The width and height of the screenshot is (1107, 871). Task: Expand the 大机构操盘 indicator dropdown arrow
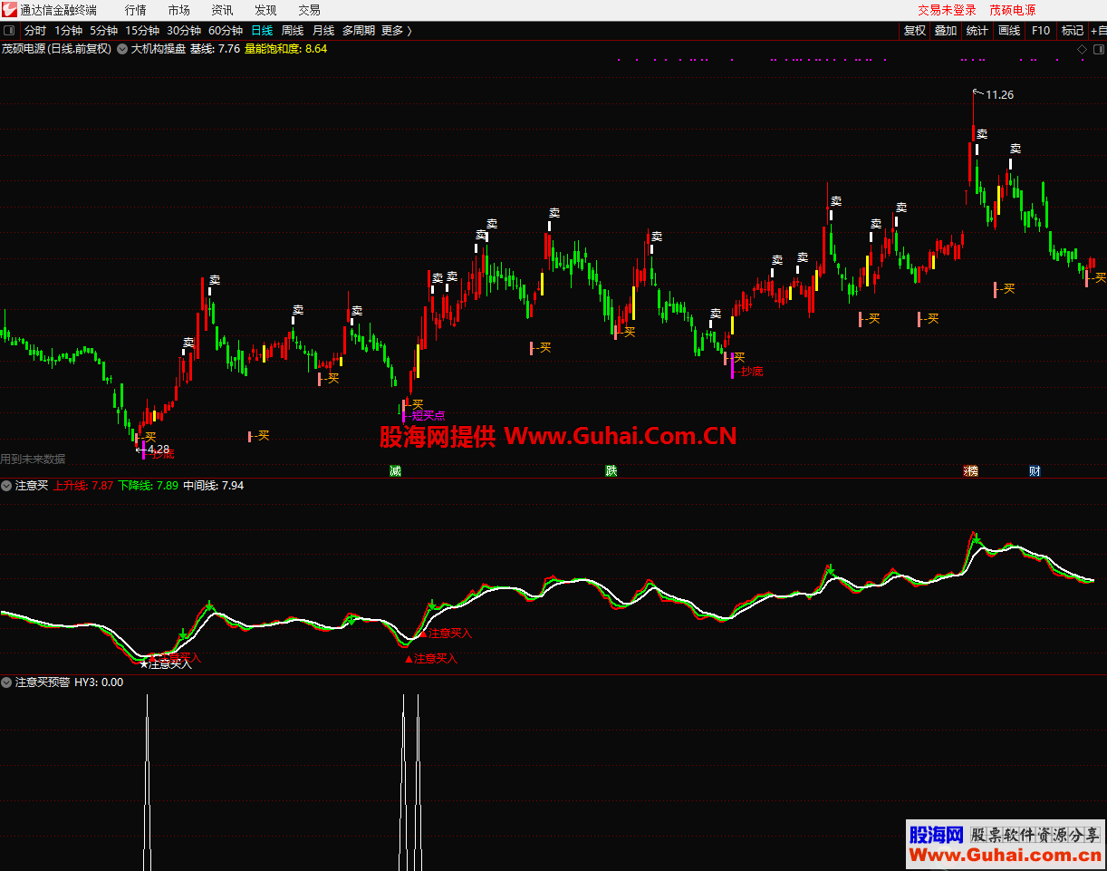click(122, 49)
